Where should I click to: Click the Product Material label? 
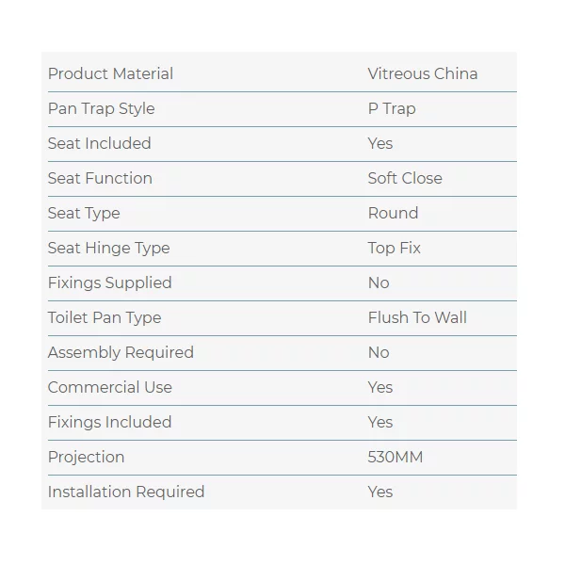[110, 73]
